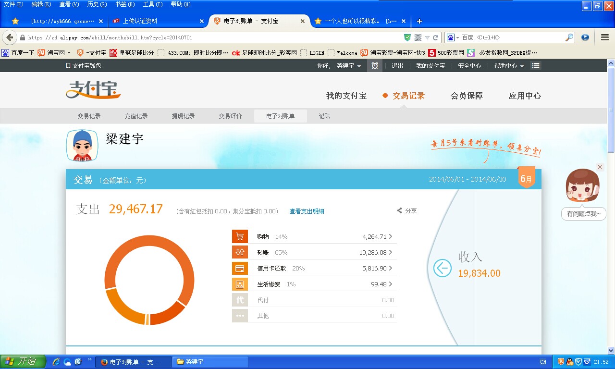Click the 代付 category icon
The image size is (615, 369).
click(240, 300)
